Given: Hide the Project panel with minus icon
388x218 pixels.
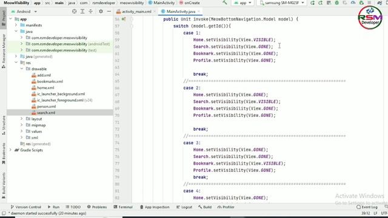Looking at the screenshot, I should (109, 12).
